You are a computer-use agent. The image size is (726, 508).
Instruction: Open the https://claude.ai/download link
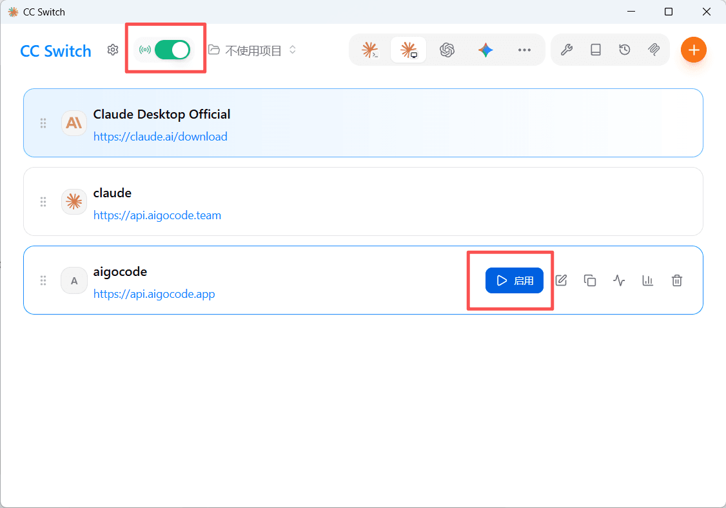coord(160,137)
